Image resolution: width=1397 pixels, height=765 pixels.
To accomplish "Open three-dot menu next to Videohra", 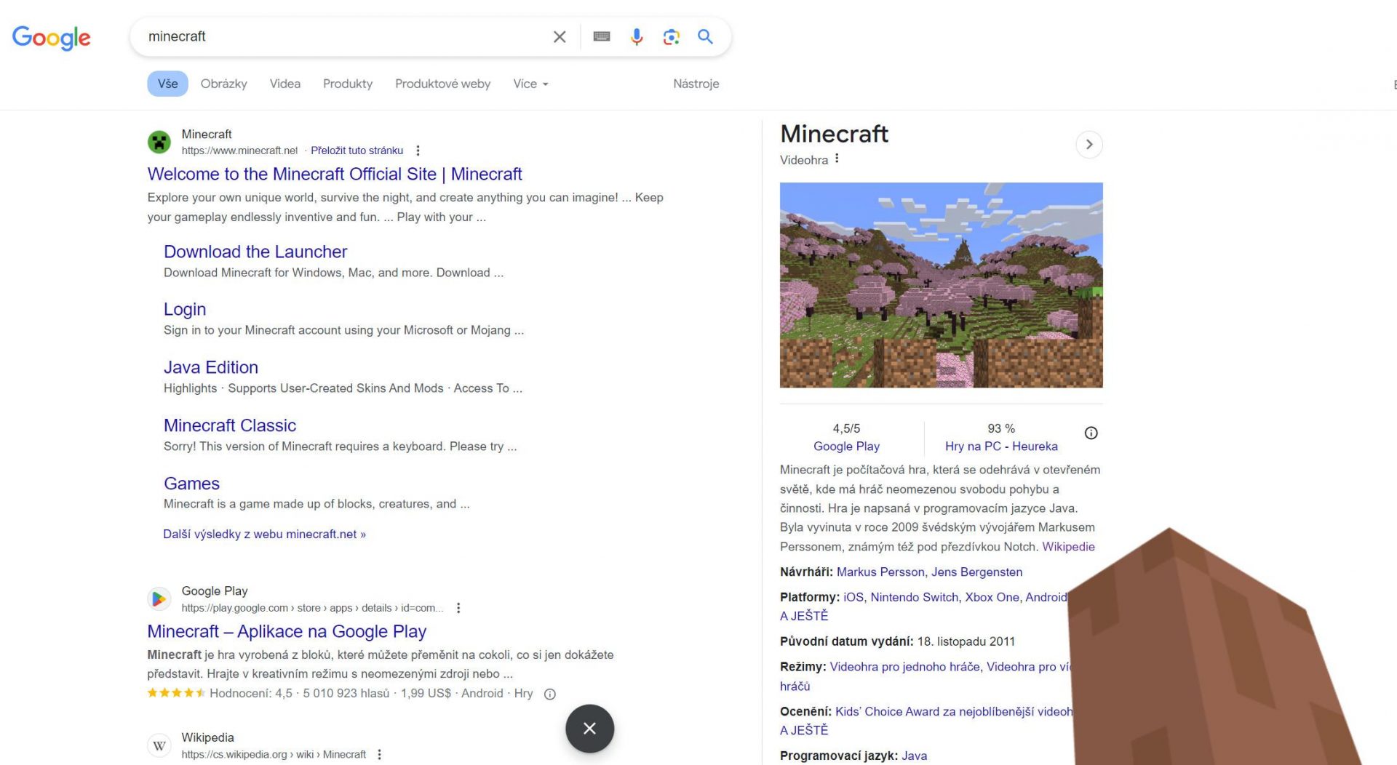I will tap(837, 159).
